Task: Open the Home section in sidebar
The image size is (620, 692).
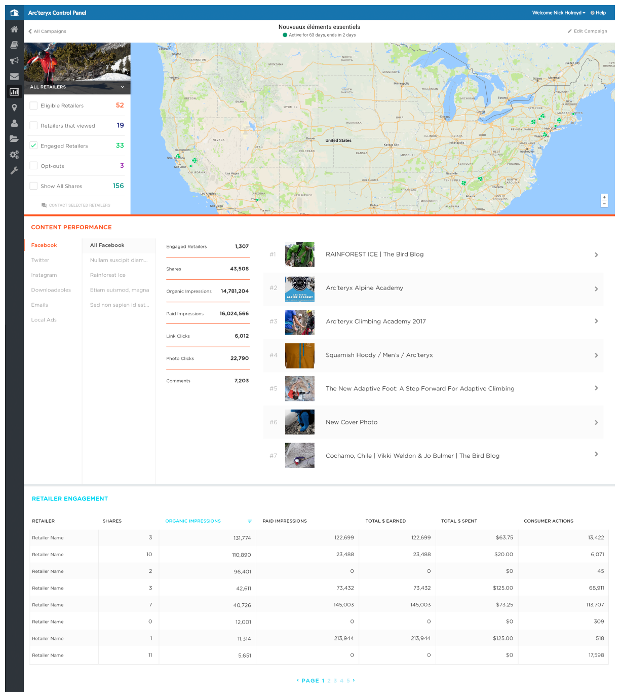Action: pyautogui.click(x=14, y=29)
